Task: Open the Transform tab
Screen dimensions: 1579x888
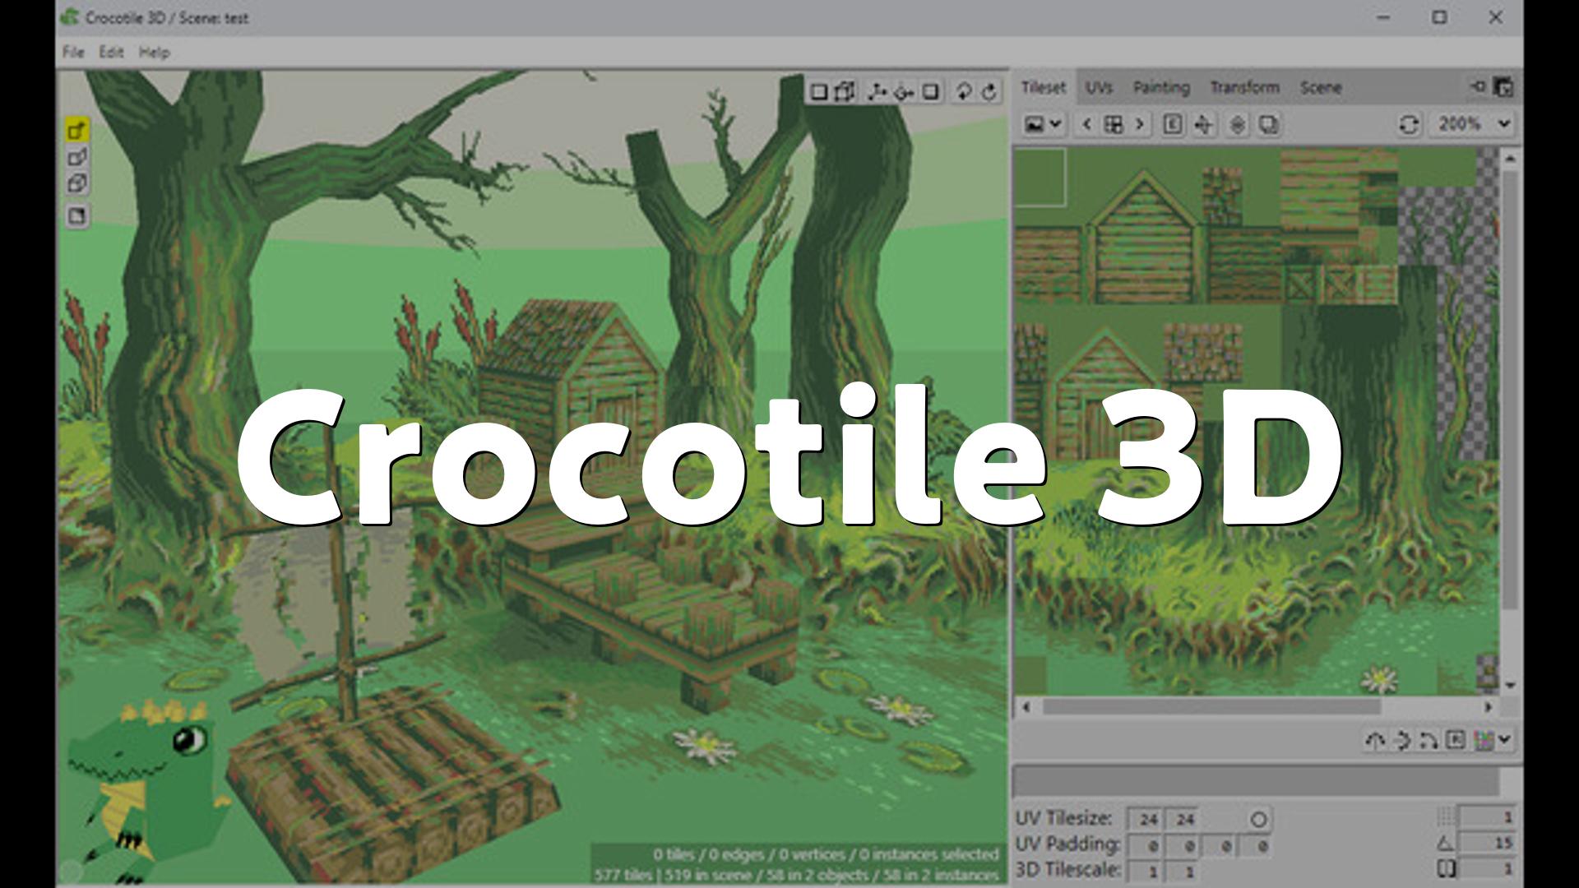Action: pos(1244,87)
